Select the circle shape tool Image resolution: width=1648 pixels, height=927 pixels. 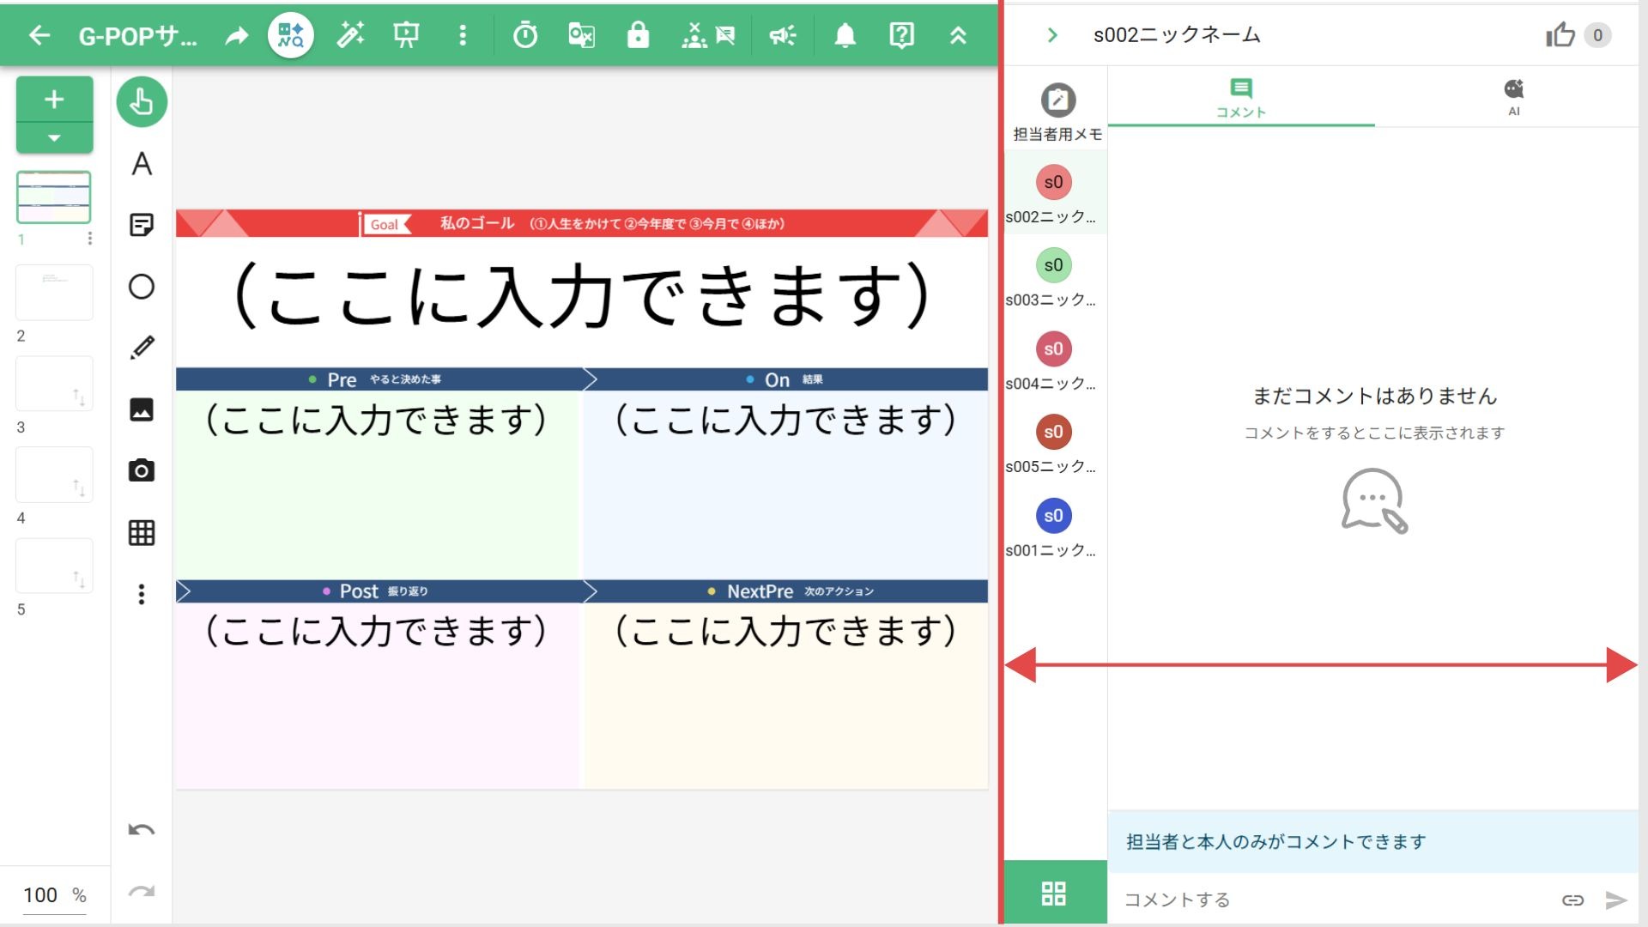(x=142, y=287)
